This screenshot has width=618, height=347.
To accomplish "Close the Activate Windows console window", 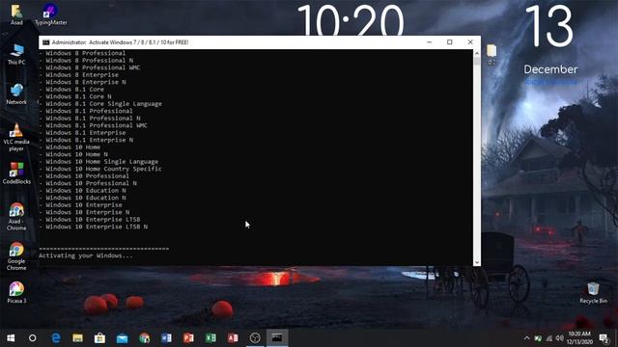I will coord(470,42).
